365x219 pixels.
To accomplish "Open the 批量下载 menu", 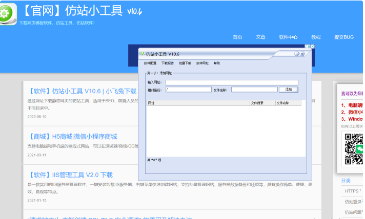I will (185, 63).
